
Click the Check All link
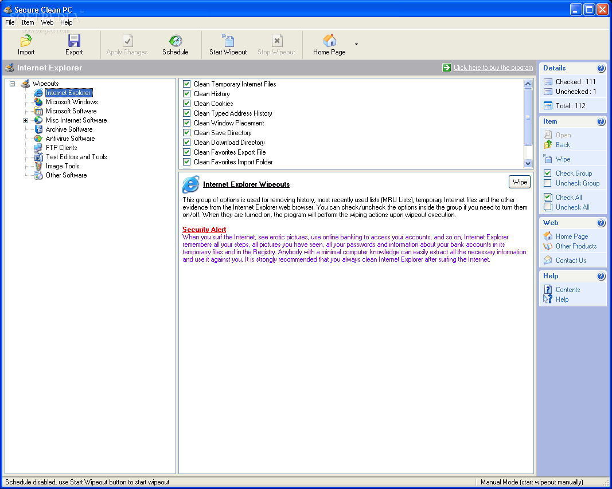568,197
